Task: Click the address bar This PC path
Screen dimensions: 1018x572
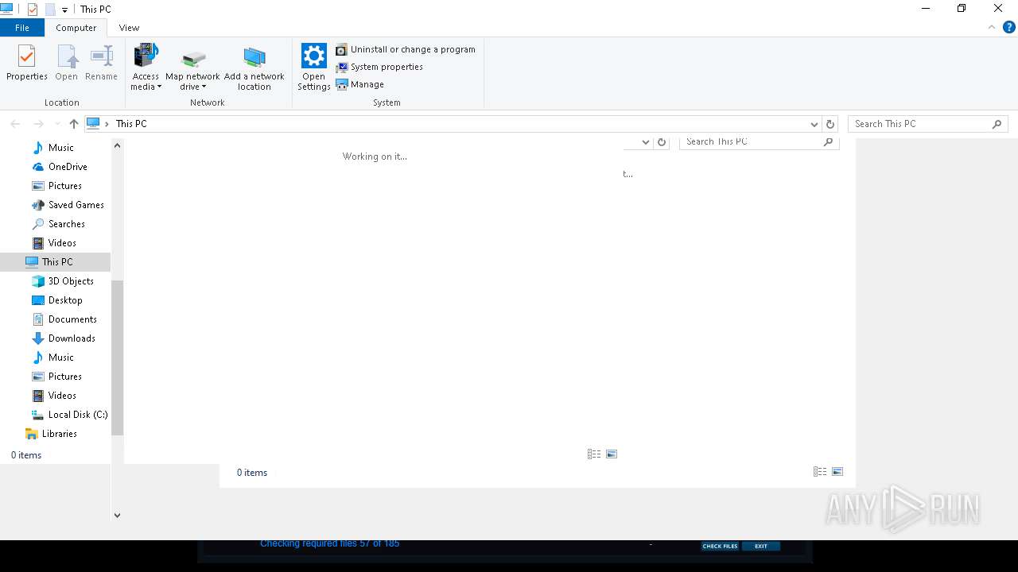Action: (x=131, y=124)
